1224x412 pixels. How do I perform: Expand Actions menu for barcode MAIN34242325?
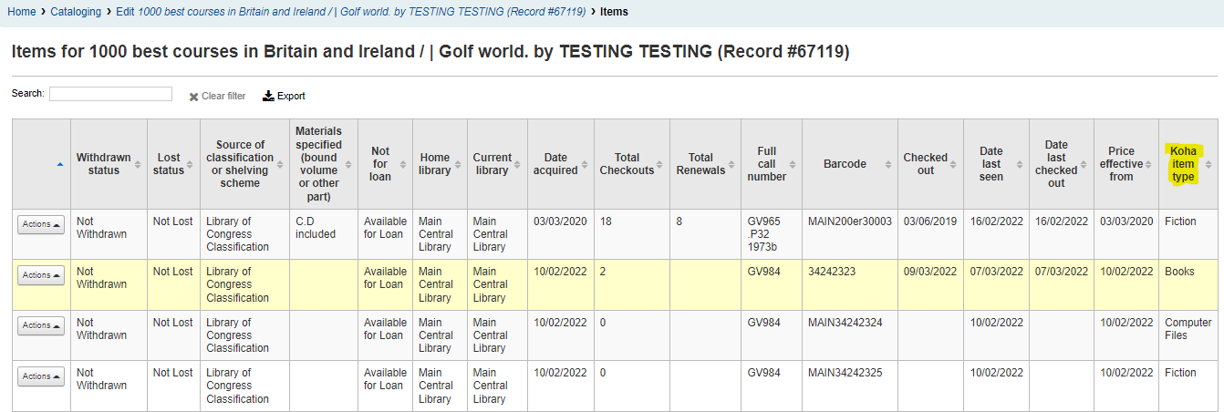pos(41,376)
